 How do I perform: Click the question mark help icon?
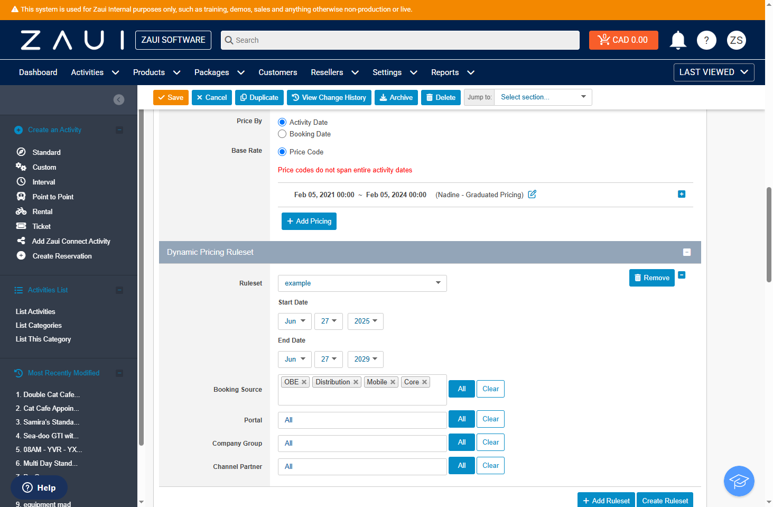(706, 40)
